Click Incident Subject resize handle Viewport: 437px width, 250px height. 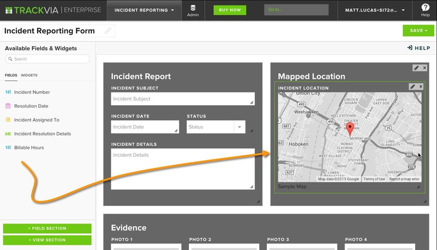[x=252, y=102]
